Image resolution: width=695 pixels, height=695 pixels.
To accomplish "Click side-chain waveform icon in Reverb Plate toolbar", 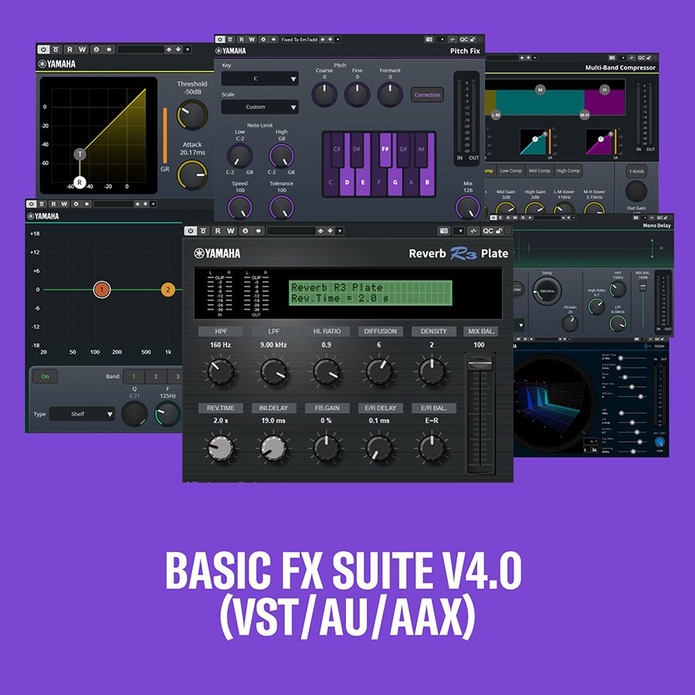I will pos(473,231).
